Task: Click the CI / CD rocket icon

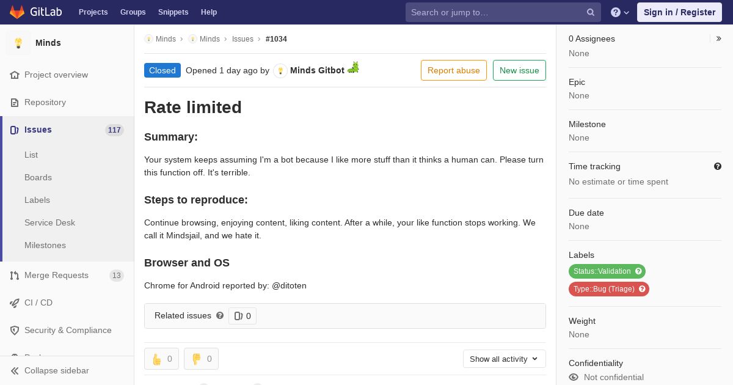Action: [15, 302]
